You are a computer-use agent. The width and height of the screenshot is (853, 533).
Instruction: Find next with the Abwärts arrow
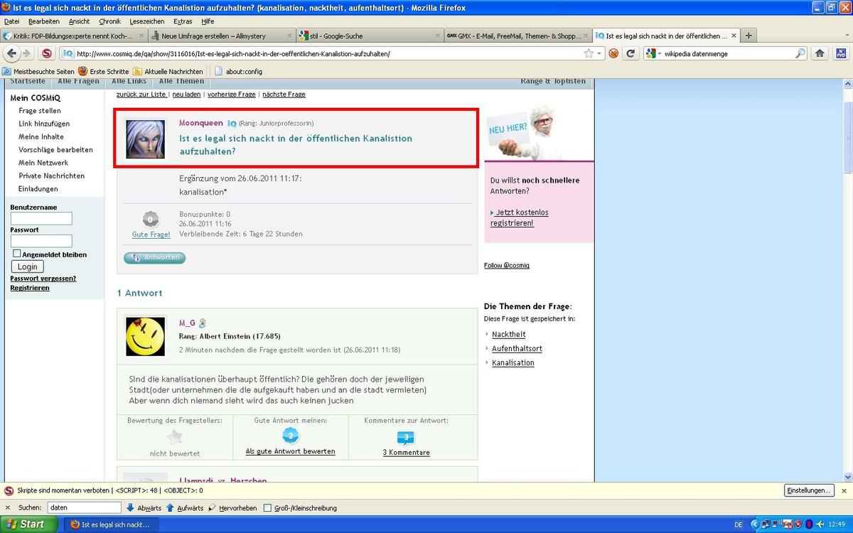[144, 508]
